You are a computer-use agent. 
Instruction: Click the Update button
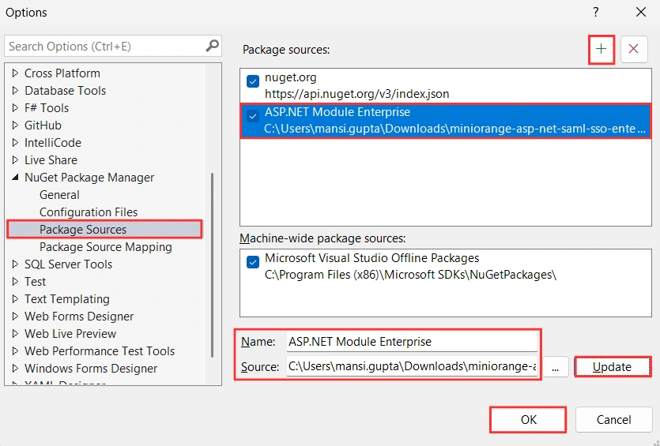613,366
